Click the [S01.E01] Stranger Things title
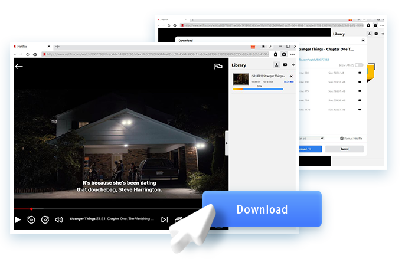This screenshot has height=259, width=405. click(x=268, y=76)
